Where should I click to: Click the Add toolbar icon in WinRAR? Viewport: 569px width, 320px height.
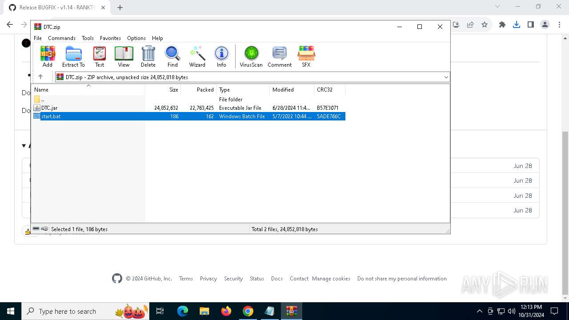click(x=48, y=56)
